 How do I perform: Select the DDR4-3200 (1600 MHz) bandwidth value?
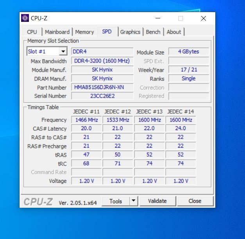(x=102, y=61)
